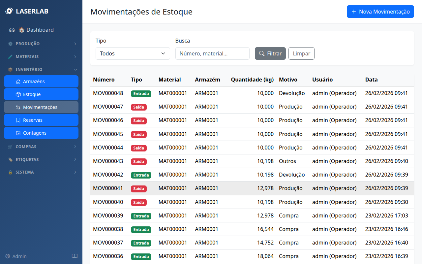Open documentation via the book icon

(x=75, y=256)
